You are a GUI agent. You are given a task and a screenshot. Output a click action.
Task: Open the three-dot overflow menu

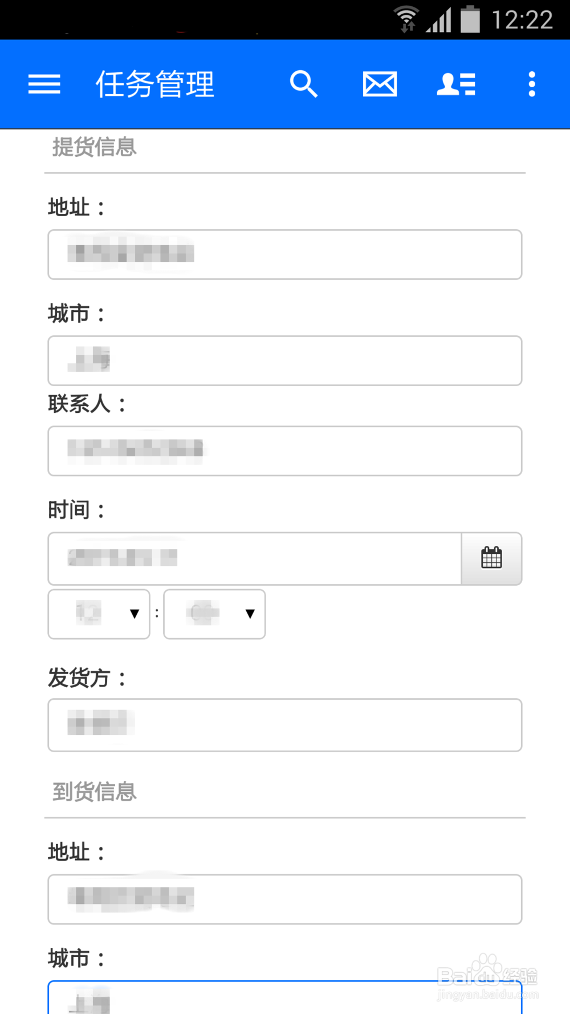[x=532, y=84]
